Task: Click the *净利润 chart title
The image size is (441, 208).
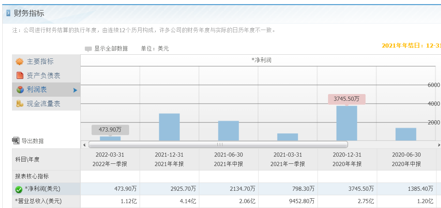Action: tap(261, 60)
